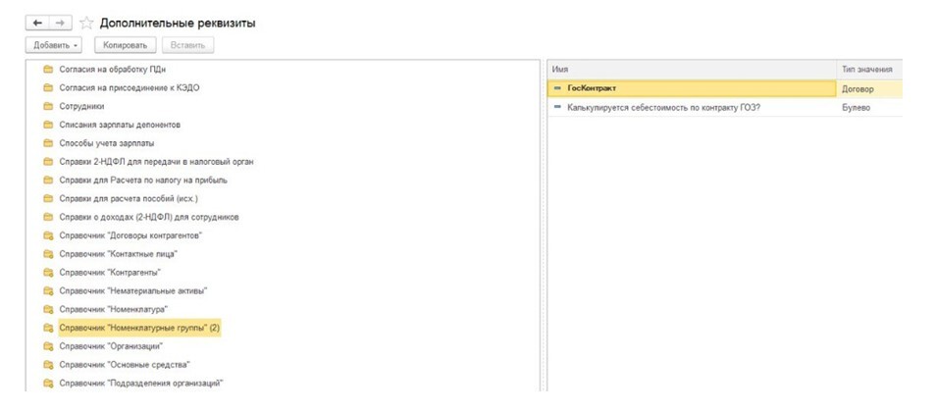Click folder icon of Способы учета зарплаты
The image size is (935, 413).
(x=48, y=143)
